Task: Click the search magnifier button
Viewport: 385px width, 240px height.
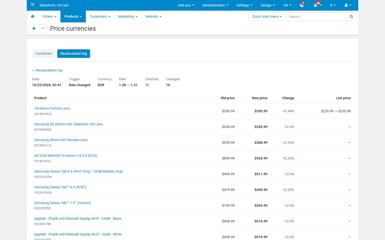Action: [351, 17]
